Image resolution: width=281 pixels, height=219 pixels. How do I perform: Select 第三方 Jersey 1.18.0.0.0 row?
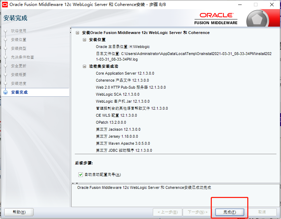click(x=117, y=136)
